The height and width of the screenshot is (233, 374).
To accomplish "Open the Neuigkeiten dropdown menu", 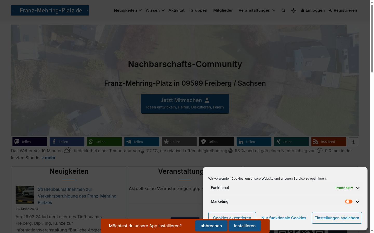I will pyautogui.click(x=128, y=10).
